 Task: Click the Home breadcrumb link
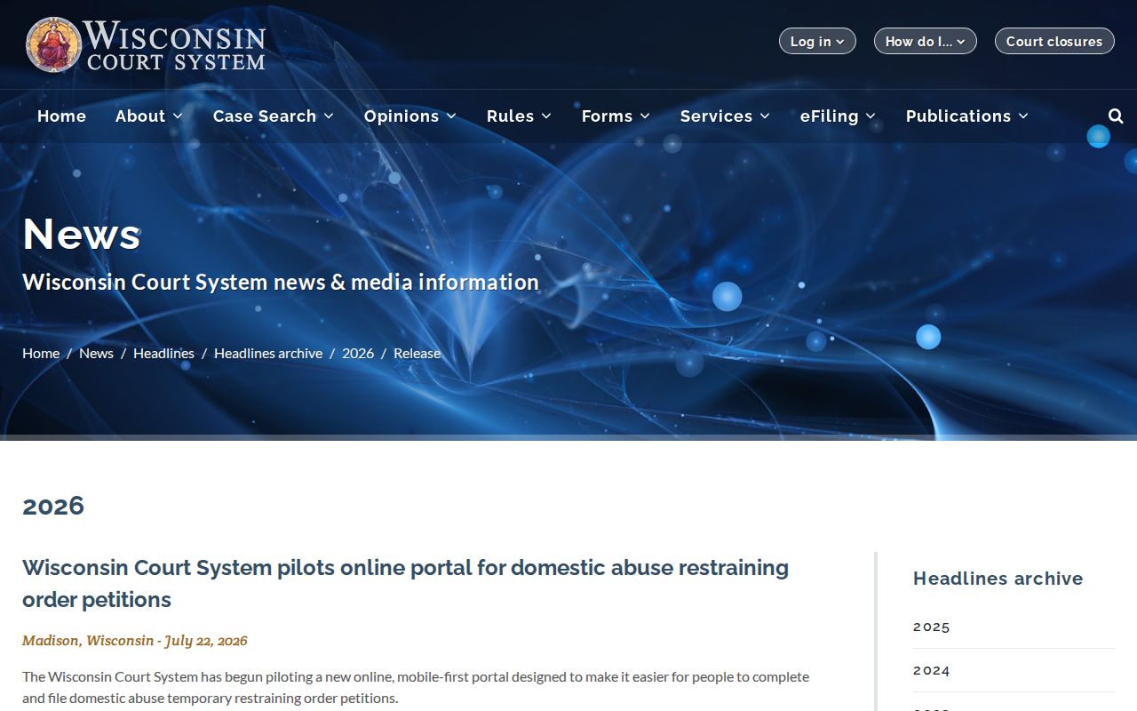41,353
